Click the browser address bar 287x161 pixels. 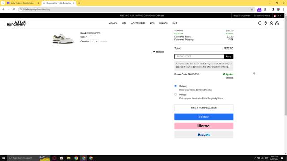click(x=135, y=9)
